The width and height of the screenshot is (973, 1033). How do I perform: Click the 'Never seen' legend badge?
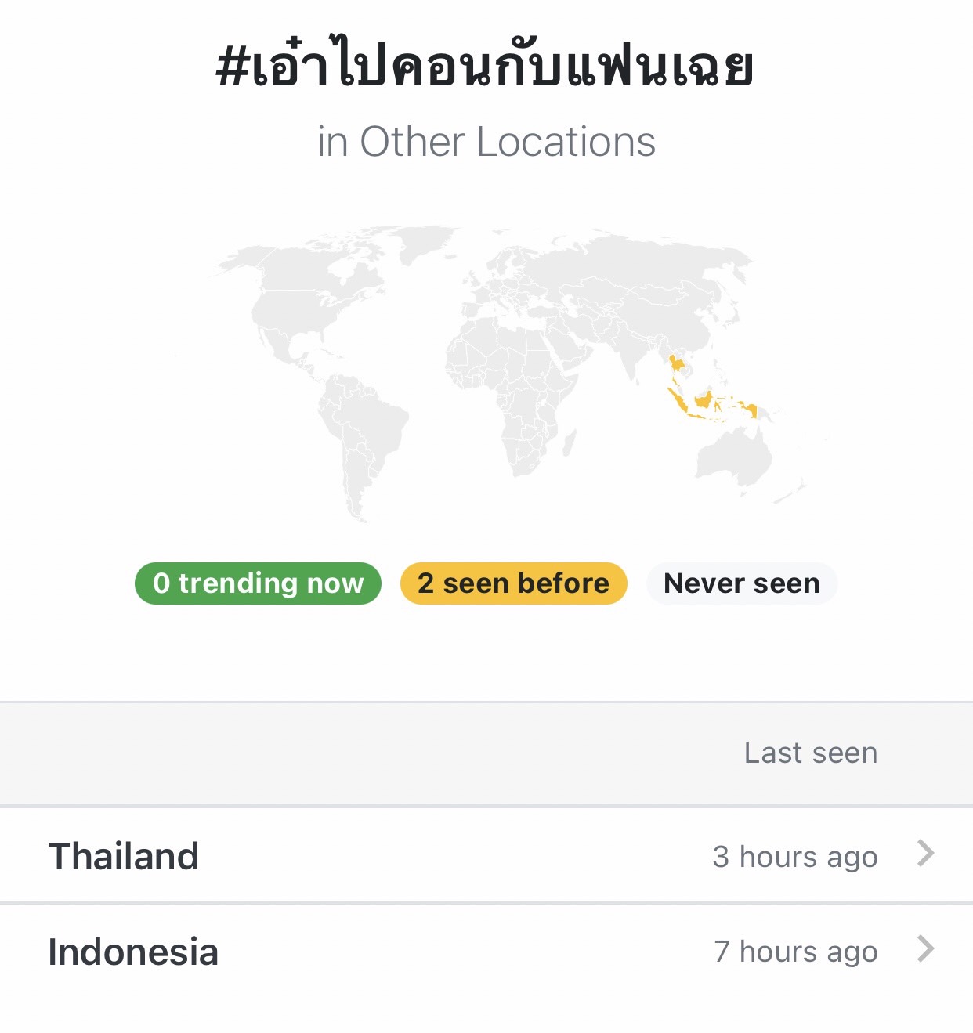[x=741, y=583]
